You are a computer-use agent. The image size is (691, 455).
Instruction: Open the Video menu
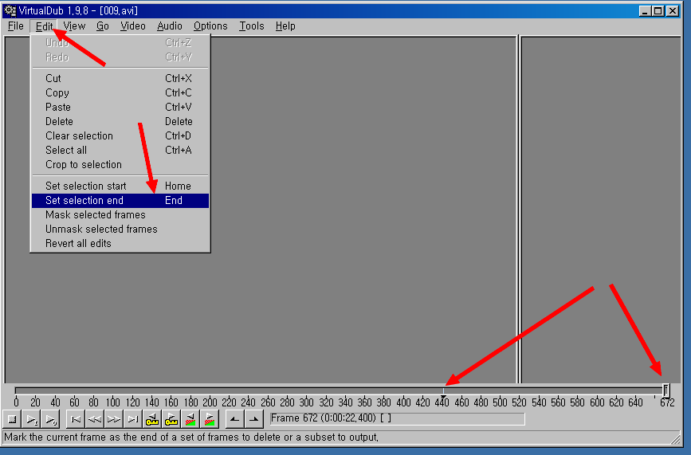[132, 26]
